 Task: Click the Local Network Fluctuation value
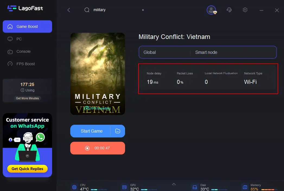coord(206,82)
